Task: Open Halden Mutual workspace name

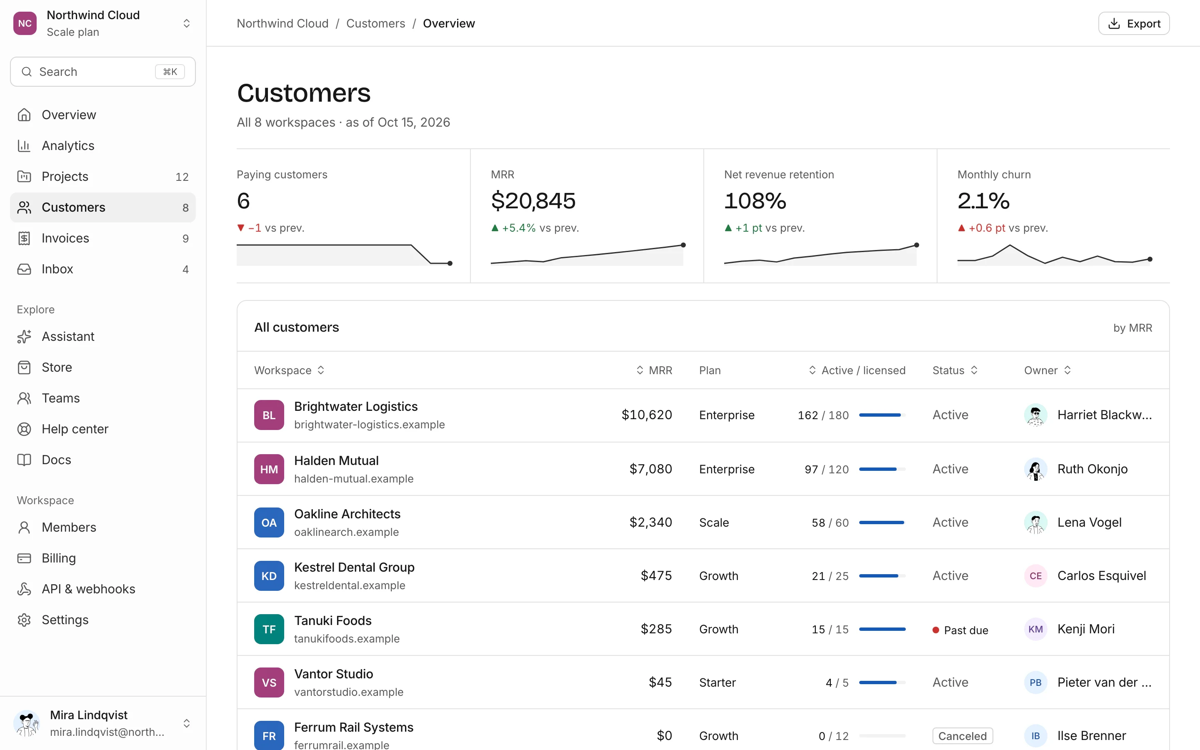Action: (336, 460)
